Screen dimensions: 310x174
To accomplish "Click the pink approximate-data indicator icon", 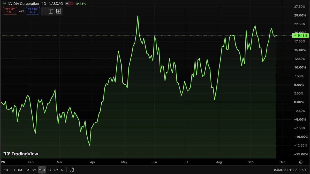I will [x=71, y=4].
